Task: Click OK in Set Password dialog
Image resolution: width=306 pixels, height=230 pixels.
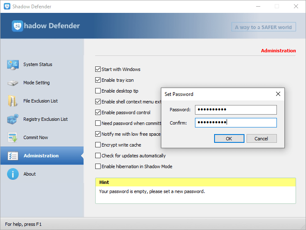Action: coord(229,139)
